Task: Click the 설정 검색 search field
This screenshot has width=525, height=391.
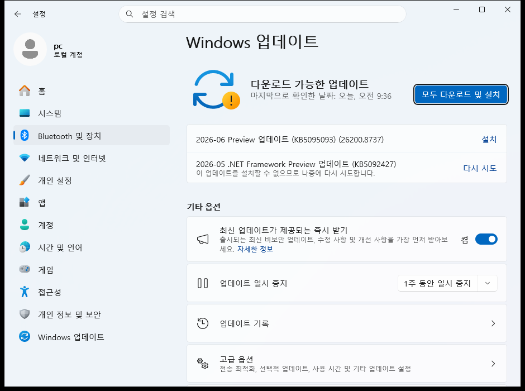Action: [262, 14]
